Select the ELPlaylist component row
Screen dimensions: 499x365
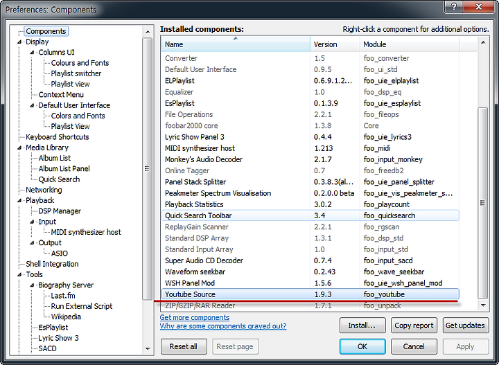point(310,81)
